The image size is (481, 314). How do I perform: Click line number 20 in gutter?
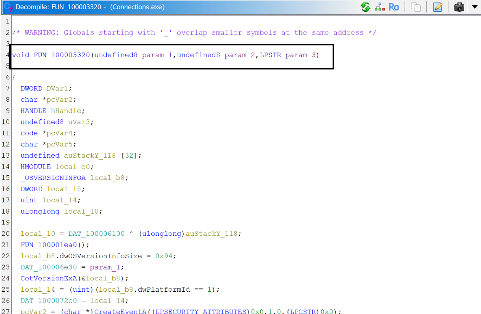(x=5, y=234)
